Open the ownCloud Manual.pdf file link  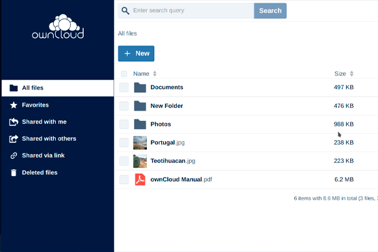pyautogui.click(x=182, y=179)
